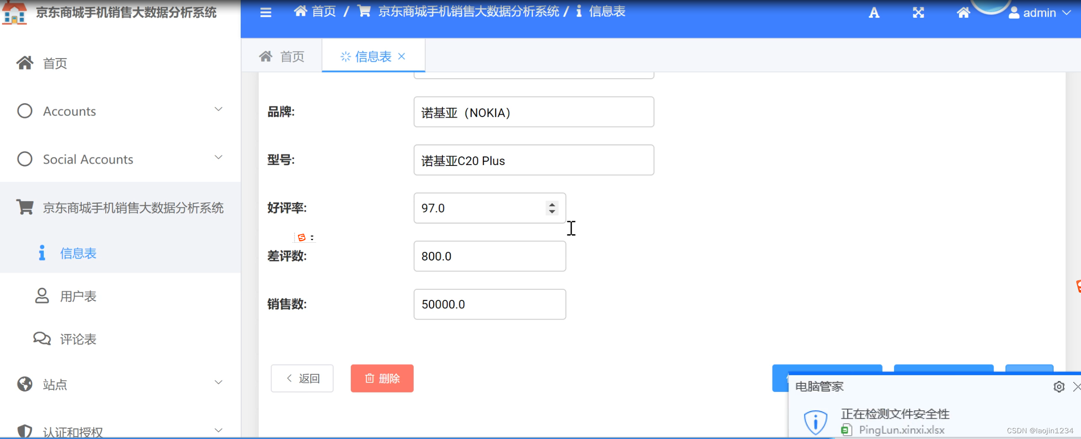Click the Sogou input method icon
Screen dimensions: 1081x439
click(x=302, y=237)
